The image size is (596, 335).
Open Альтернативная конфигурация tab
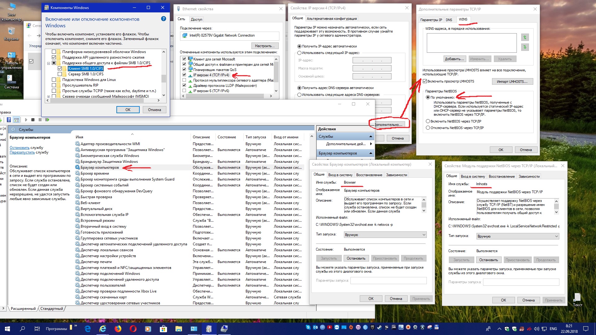(332, 19)
